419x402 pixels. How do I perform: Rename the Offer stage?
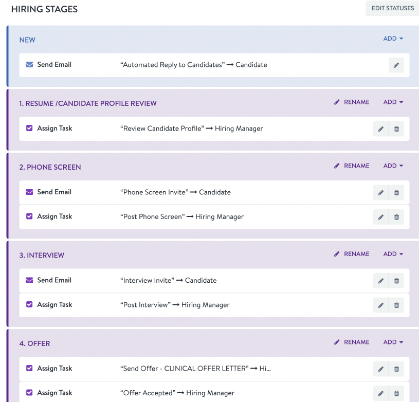[x=352, y=342]
